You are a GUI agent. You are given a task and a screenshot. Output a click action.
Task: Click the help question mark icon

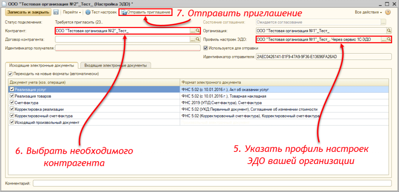pyautogui.click(x=388, y=12)
